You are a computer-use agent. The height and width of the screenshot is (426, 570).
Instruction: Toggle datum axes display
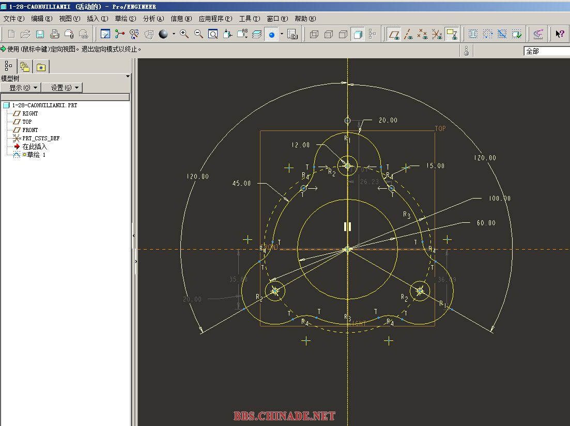point(409,35)
